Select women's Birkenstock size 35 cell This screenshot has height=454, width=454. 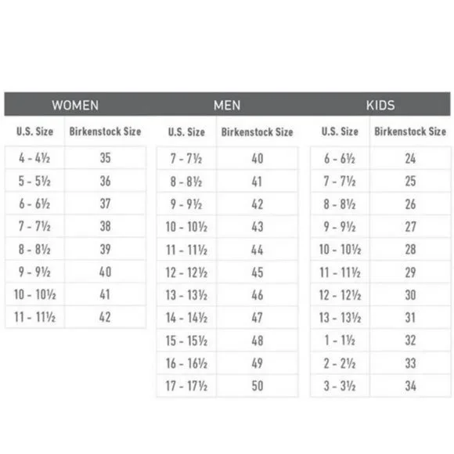(105, 158)
